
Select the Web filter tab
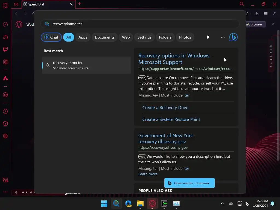pos(126,37)
